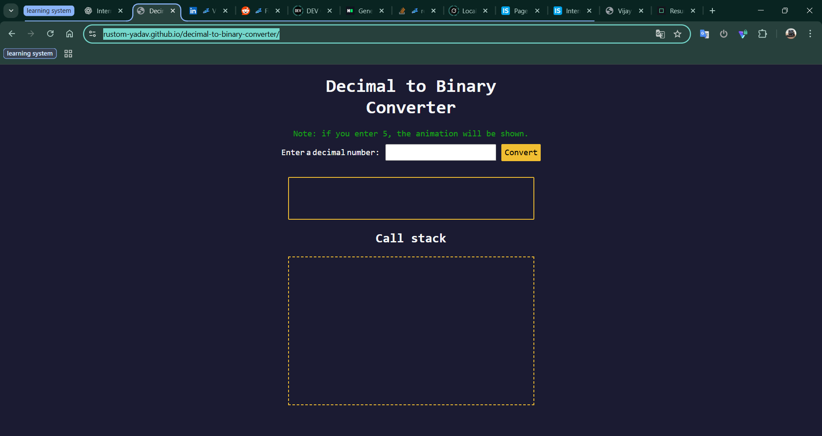Close the Reddit tab
Image resolution: width=822 pixels, height=436 pixels.
[278, 11]
